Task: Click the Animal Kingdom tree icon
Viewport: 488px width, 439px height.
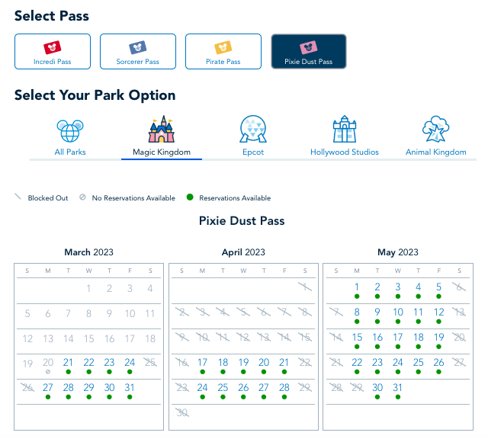Action: [435, 129]
